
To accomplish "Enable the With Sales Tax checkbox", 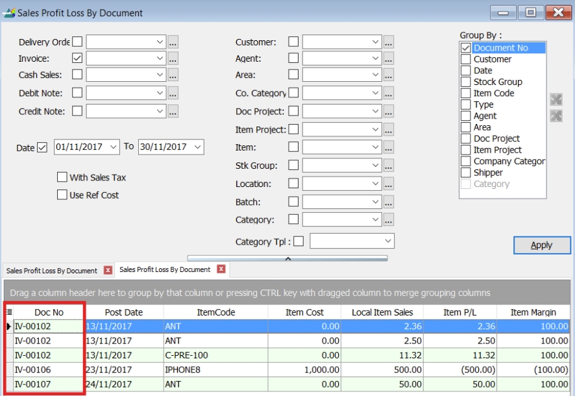I will [62, 177].
